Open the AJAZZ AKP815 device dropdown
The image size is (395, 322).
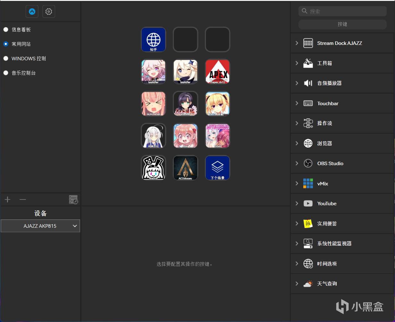(40, 226)
